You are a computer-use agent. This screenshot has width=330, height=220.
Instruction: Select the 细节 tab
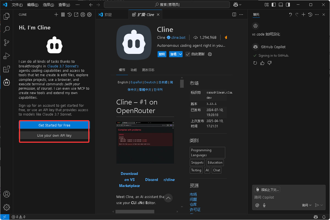122,70
